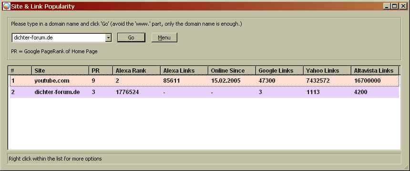This screenshot has height=171, width=410.
Task: Sort by Altavista Links column header
Action: tap(375, 70)
